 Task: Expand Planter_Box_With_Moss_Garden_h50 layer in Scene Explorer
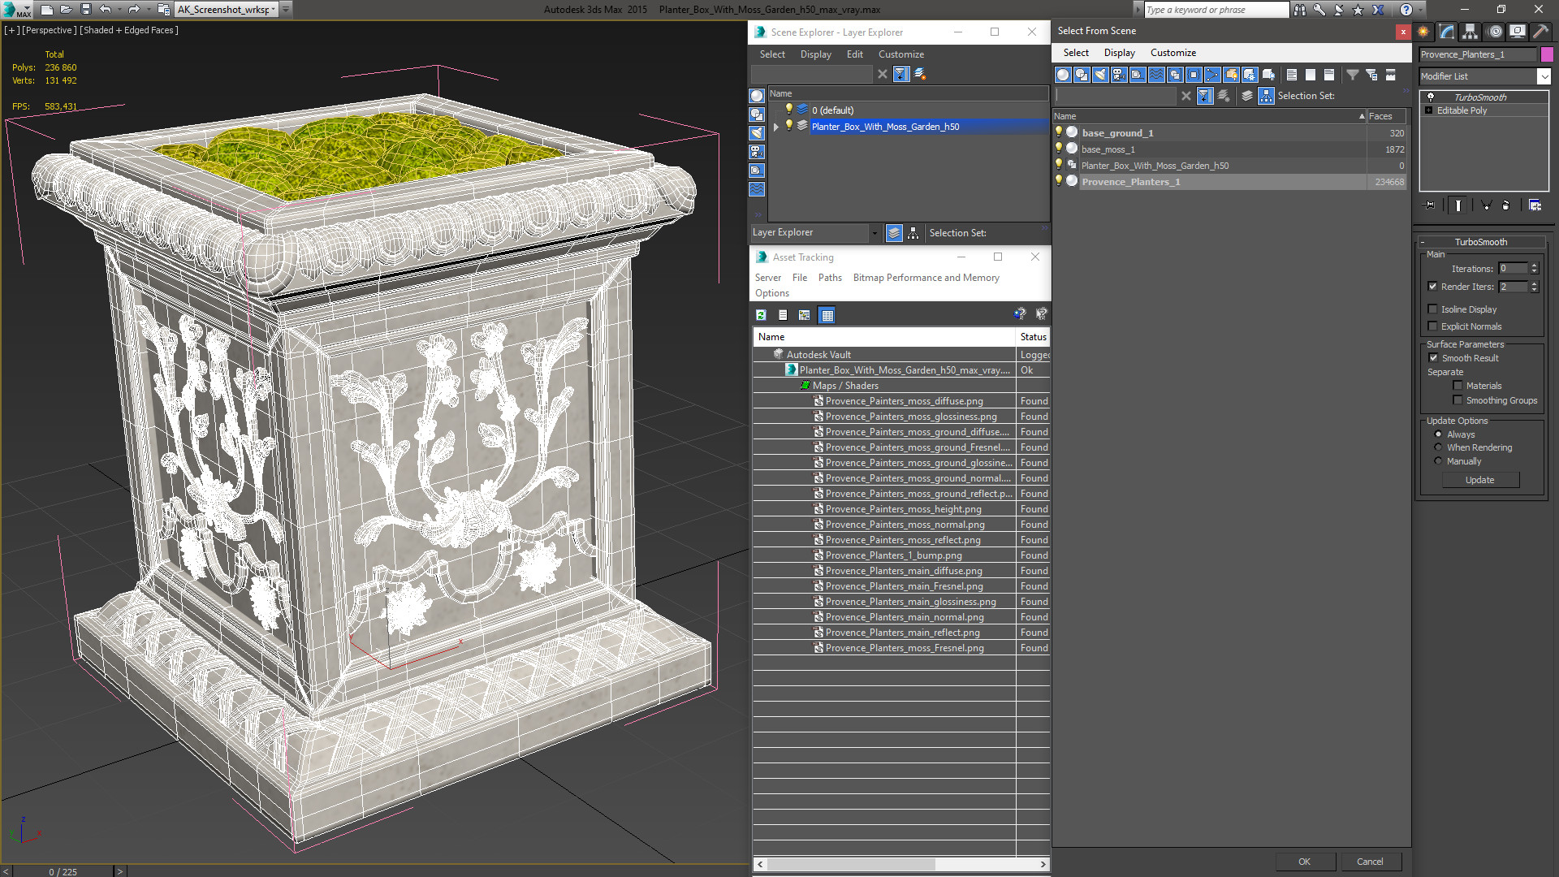tap(776, 127)
